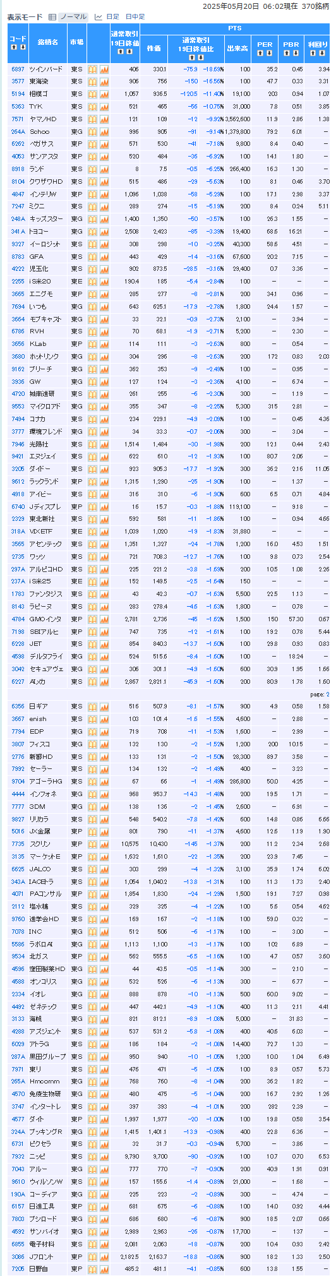Sort コード column descending arrow
Image resolution: width=336 pixels, height=1276 pixels.
[22, 47]
